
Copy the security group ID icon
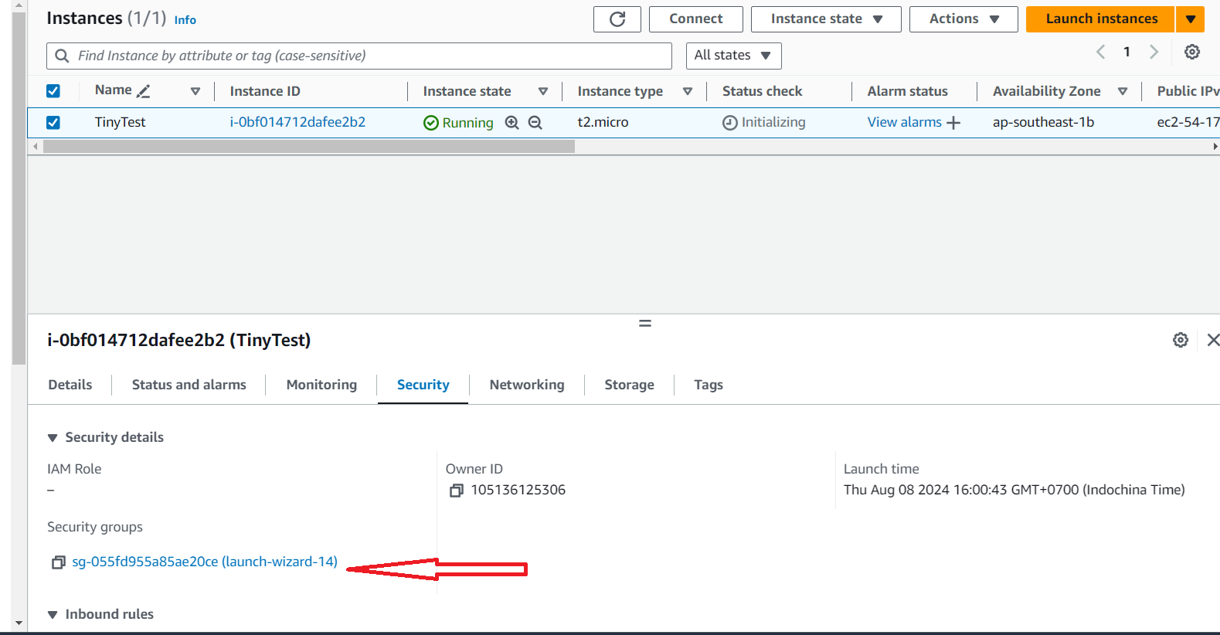[58, 562]
